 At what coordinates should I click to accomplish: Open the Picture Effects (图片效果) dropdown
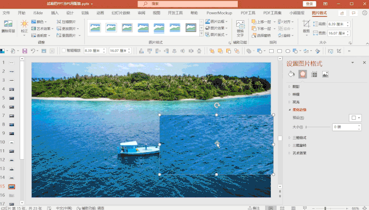pos(217,28)
